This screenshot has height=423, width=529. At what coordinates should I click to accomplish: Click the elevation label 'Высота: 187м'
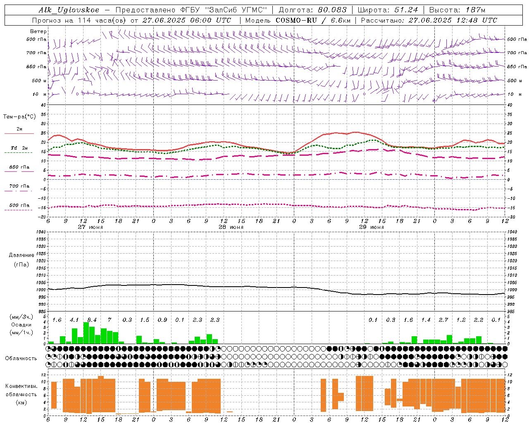click(x=457, y=10)
